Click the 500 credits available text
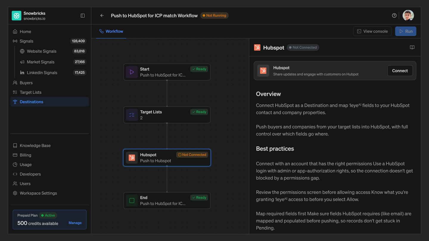The image size is (429, 241). tap(38, 223)
